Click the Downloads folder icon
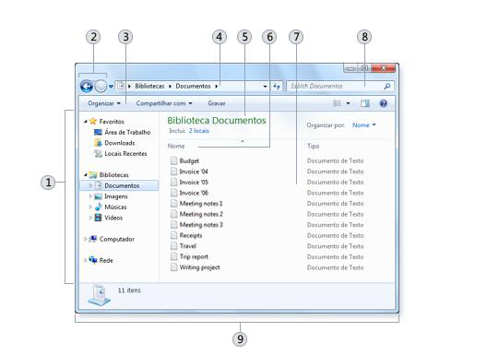Viewport: 487px width, 355px height. tap(98, 143)
